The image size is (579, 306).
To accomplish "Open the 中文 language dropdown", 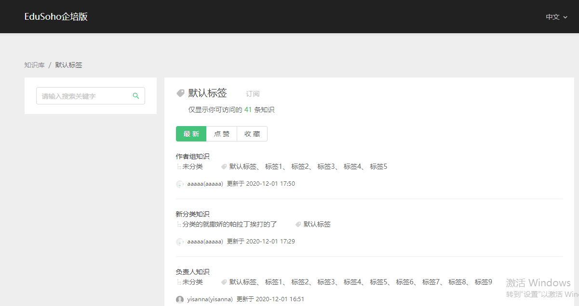I will click(x=556, y=17).
